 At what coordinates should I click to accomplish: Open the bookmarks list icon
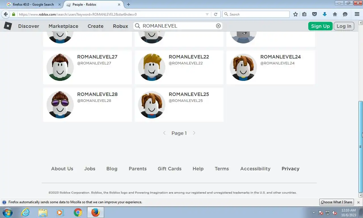click(x=304, y=14)
